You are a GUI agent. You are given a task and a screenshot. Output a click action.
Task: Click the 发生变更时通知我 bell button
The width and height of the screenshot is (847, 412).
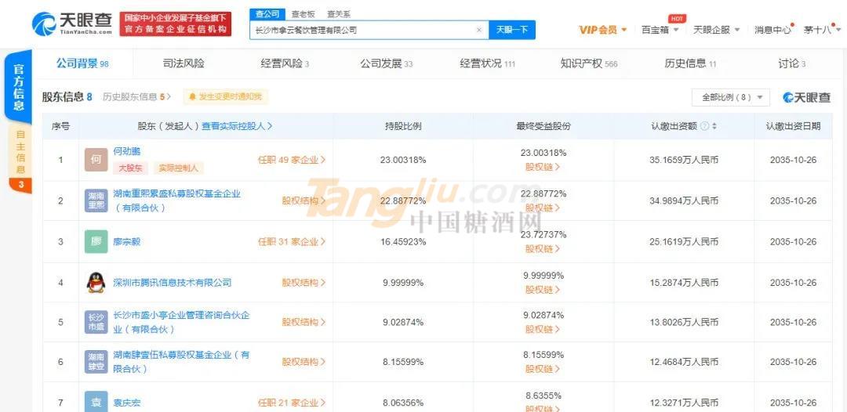point(225,97)
